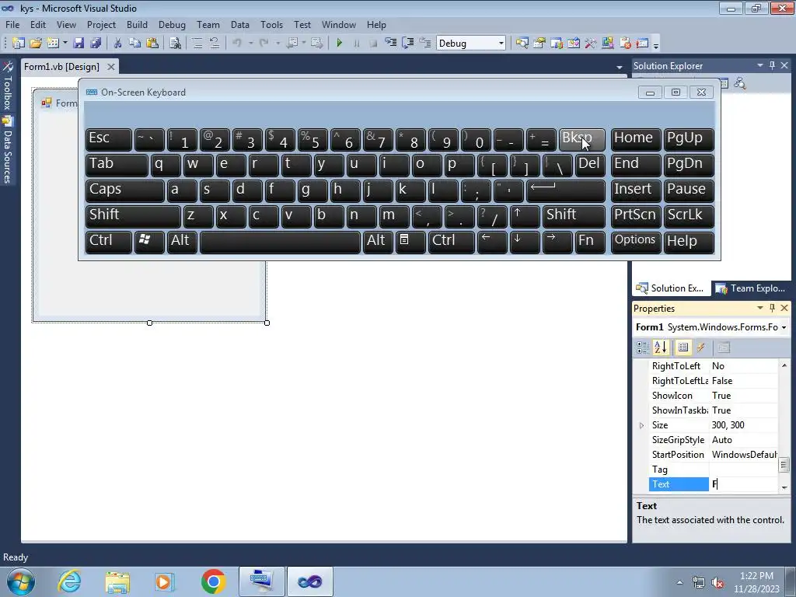Image resolution: width=796 pixels, height=597 pixels.
Task: Click the Open File folder icon
Action: (x=36, y=44)
